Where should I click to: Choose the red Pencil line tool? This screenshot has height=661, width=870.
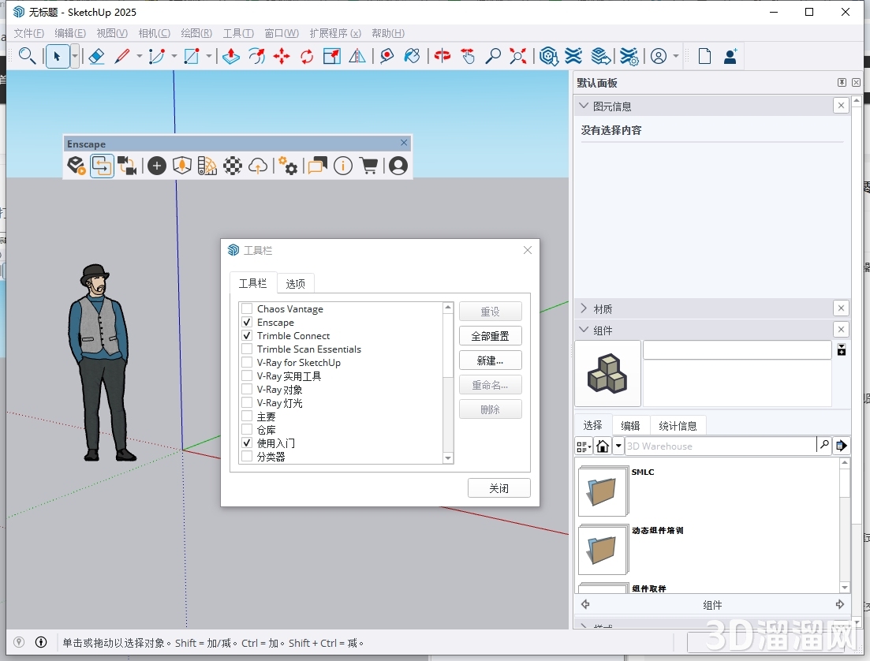click(x=122, y=56)
